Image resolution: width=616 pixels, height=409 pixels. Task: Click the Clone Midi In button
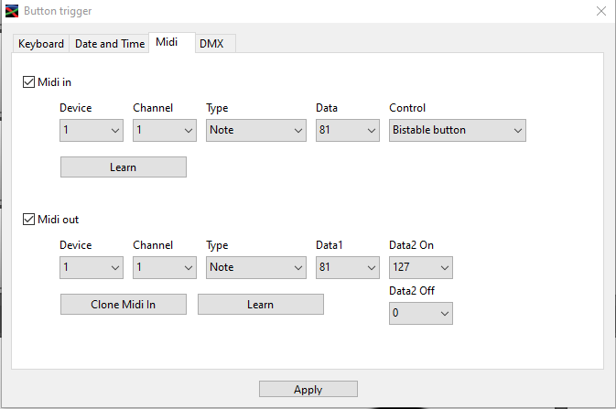[124, 305]
